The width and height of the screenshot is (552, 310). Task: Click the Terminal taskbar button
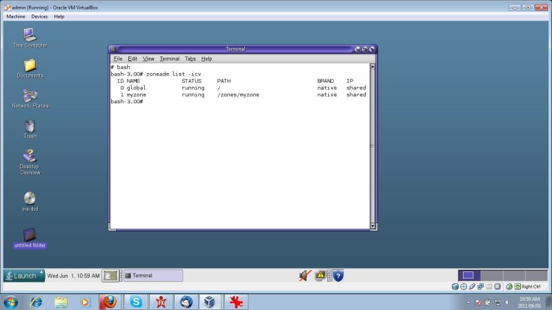(152, 276)
